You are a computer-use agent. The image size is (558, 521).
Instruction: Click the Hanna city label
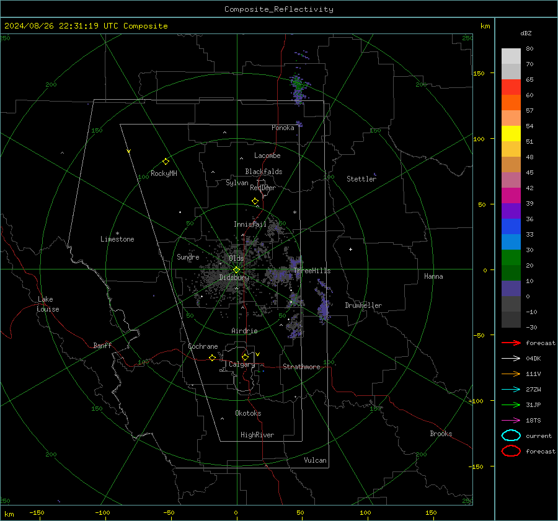coord(433,276)
